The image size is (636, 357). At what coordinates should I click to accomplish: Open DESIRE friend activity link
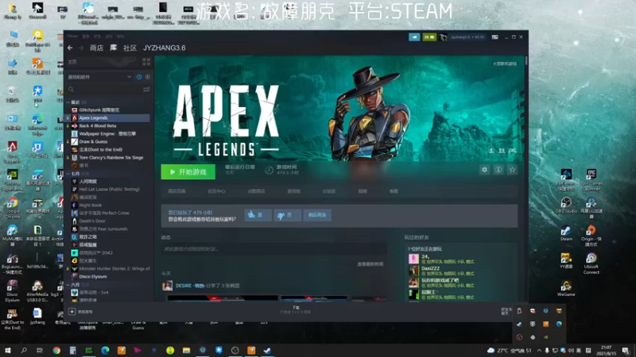tap(190, 286)
